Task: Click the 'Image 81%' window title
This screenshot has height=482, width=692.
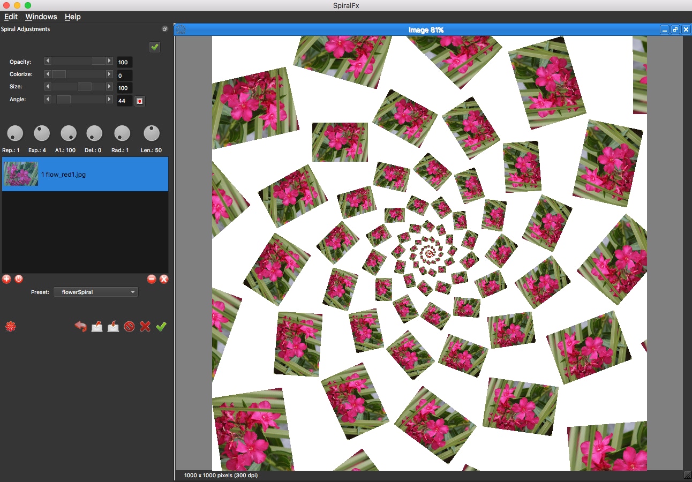Action: 426,30
